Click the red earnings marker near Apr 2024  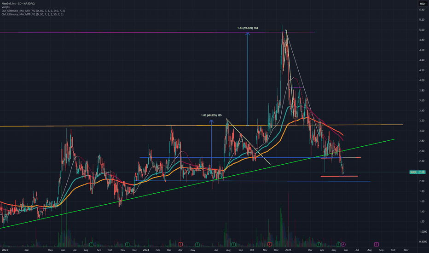coord(180,244)
